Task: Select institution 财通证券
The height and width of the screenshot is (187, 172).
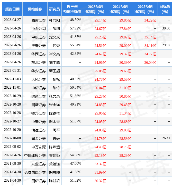Action: [x=39, y=96]
